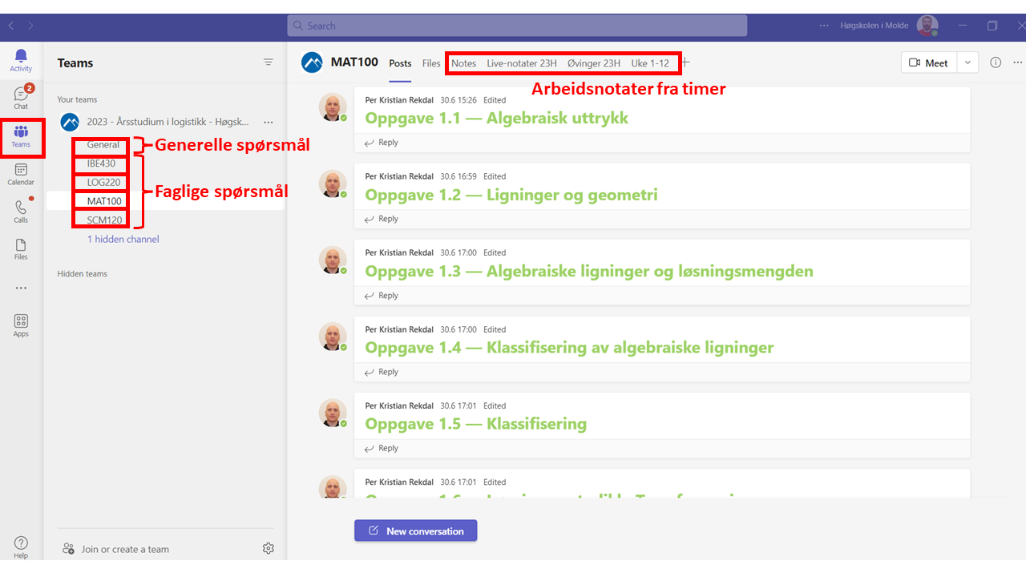Viewport: 1026px width, 577px height.
Task: Open manage teams settings gear
Action: point(269,548)
